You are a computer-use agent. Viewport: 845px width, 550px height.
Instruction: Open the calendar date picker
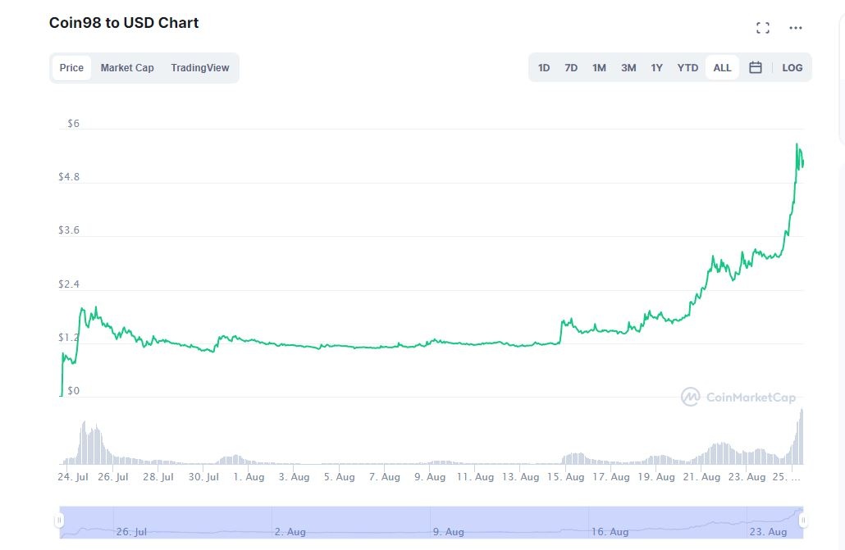pyautogui.click(x=755, y=67)
